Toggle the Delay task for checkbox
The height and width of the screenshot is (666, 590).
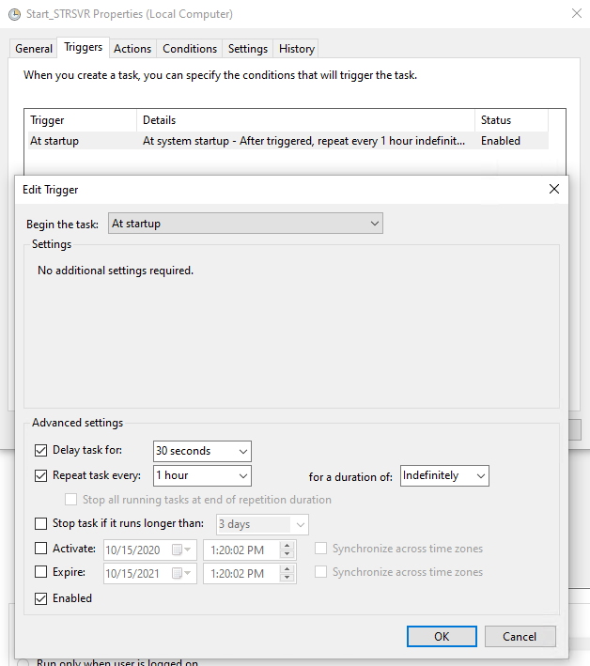40,450
